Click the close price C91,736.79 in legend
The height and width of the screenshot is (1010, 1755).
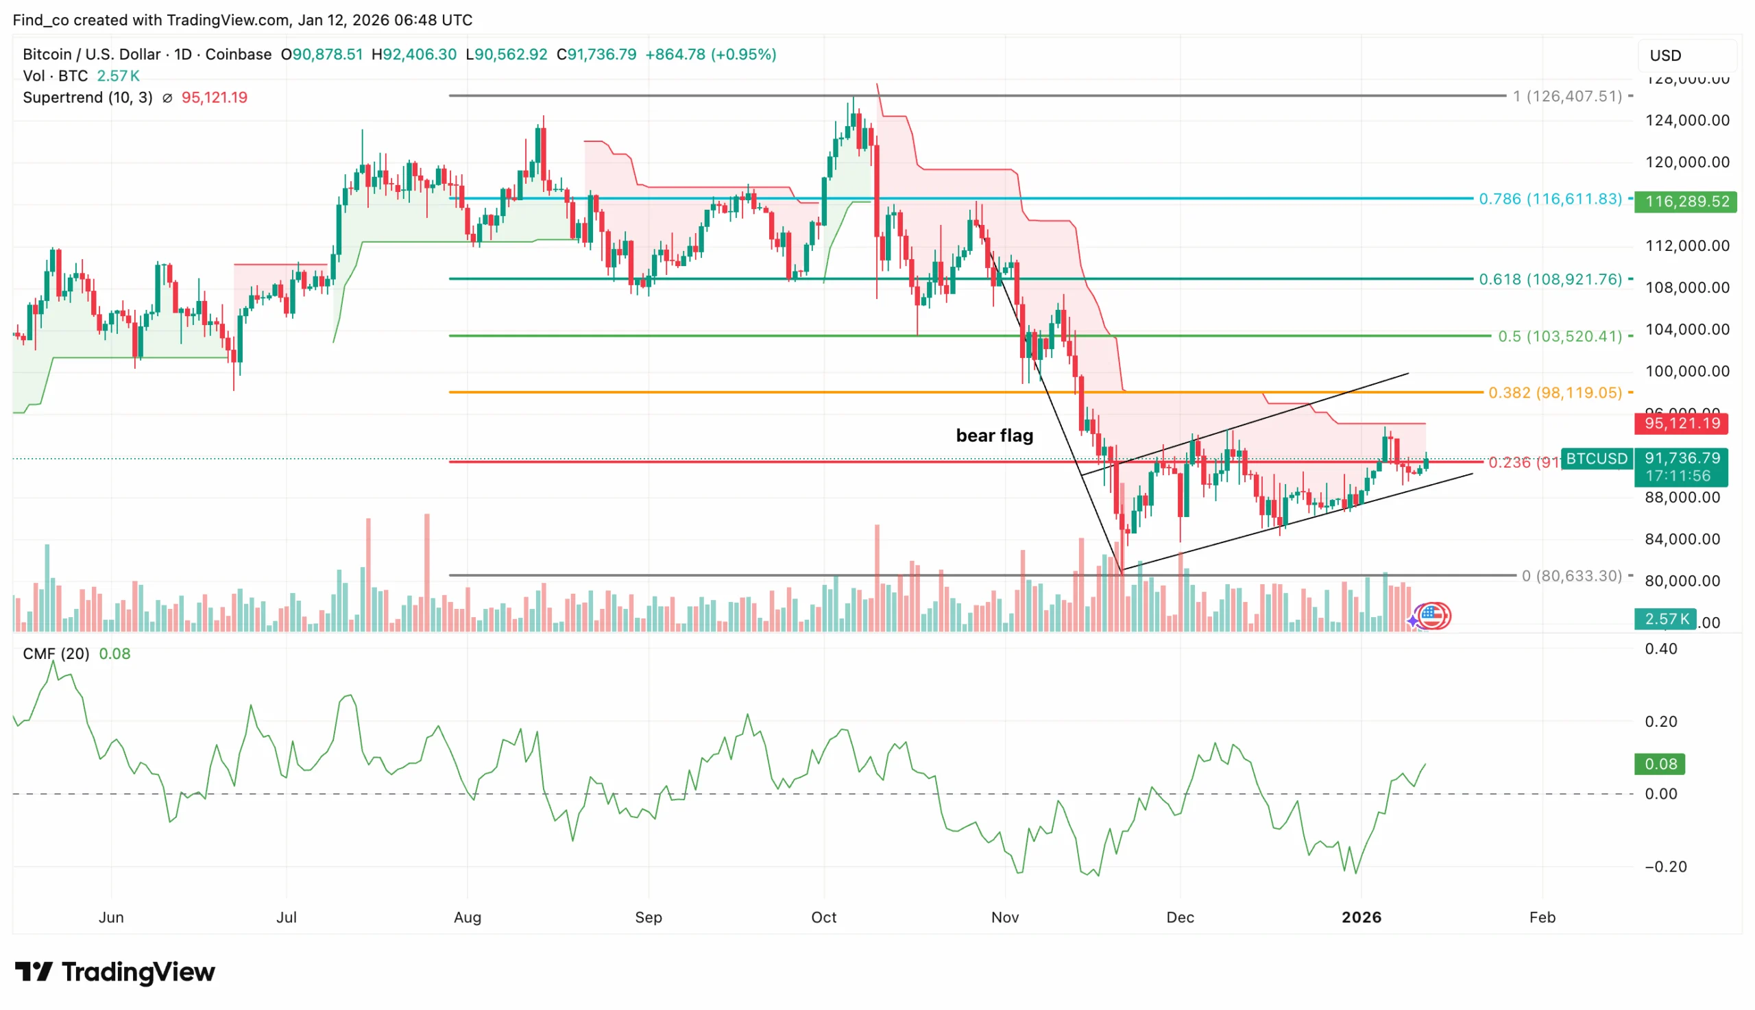(x=596, y=54)
